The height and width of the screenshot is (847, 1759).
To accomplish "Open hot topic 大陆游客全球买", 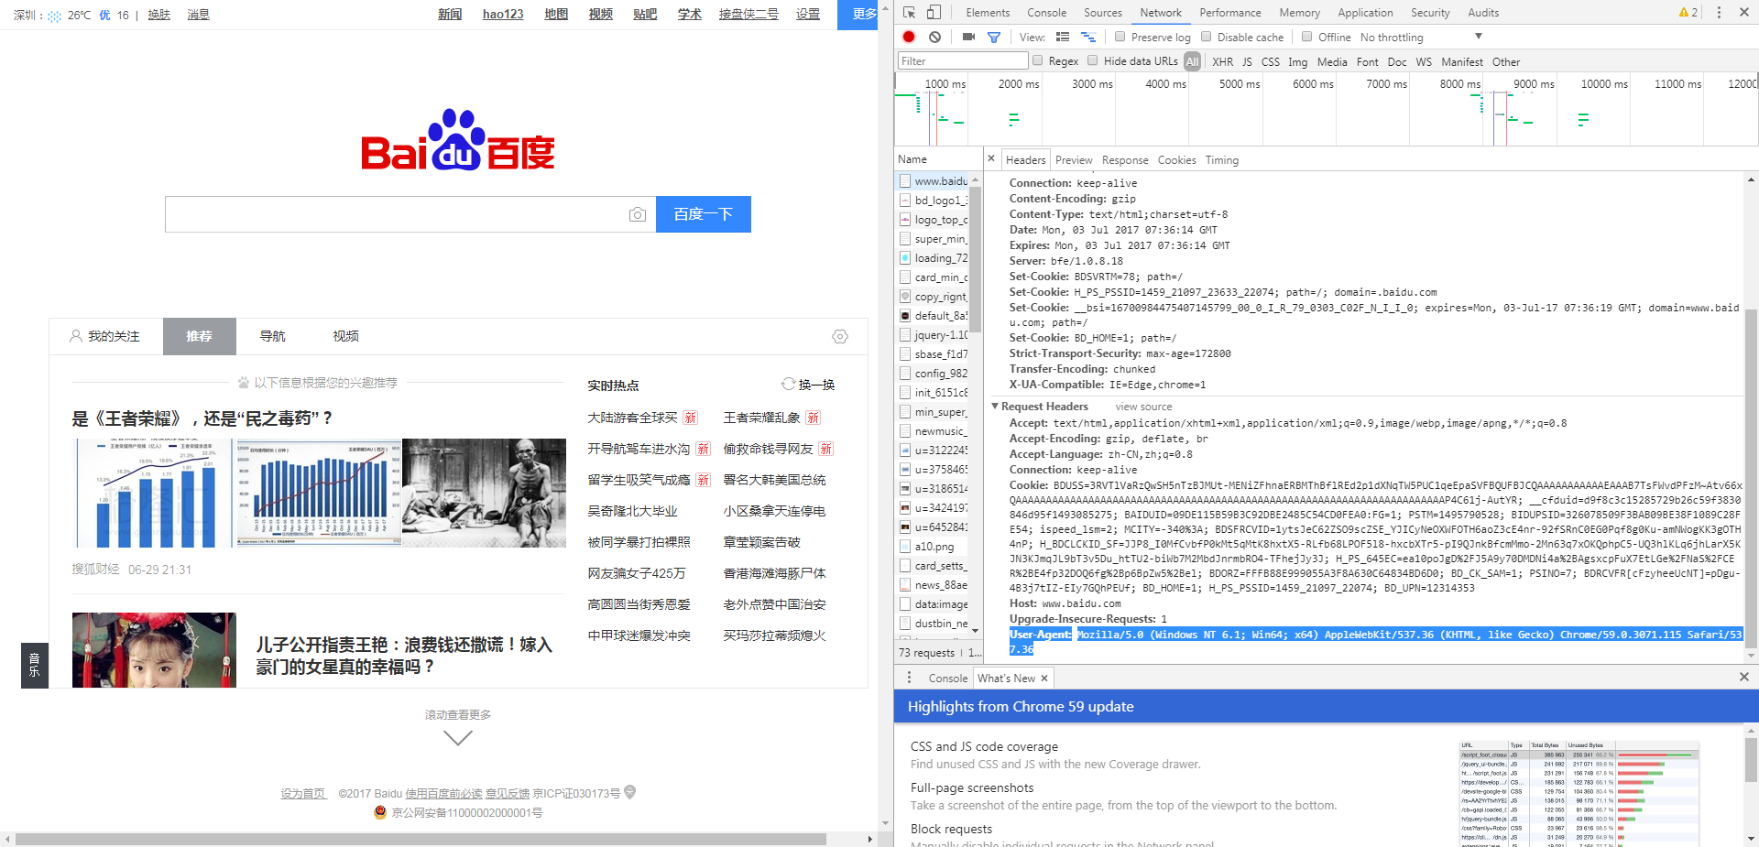I will pyautogui.click(x=632, y=418).
